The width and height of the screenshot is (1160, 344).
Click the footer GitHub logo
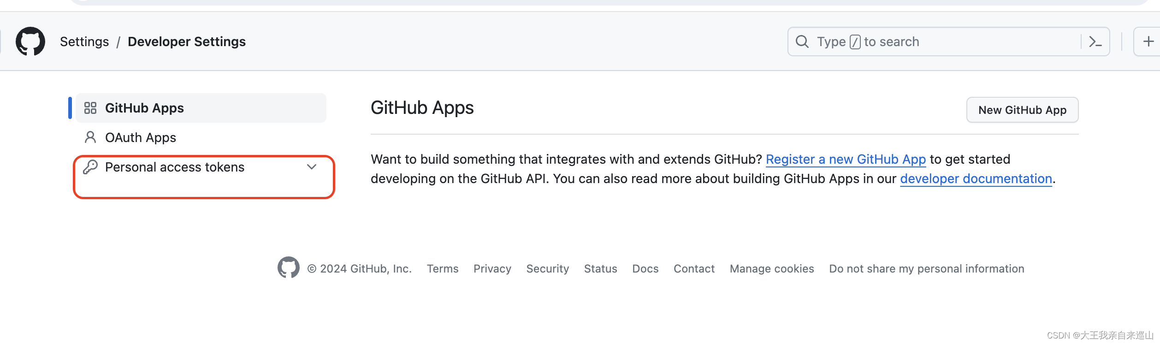click(x=289, y=267)
